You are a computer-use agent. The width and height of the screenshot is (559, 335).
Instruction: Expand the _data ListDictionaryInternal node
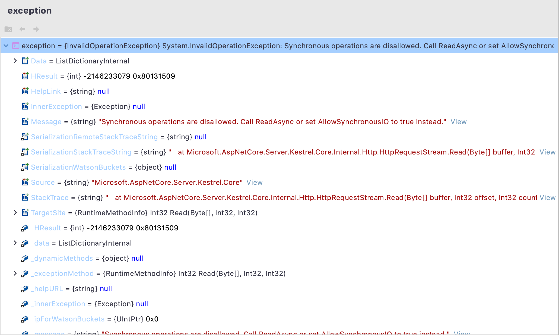(x=15, y=243)
